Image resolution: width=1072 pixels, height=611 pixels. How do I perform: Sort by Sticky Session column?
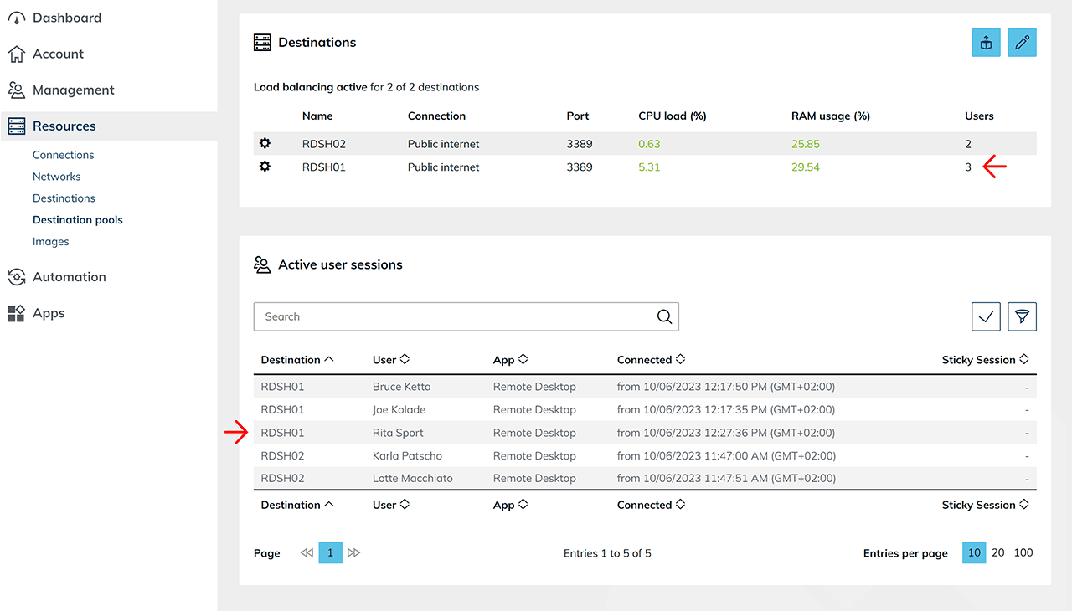click(985, 360)
